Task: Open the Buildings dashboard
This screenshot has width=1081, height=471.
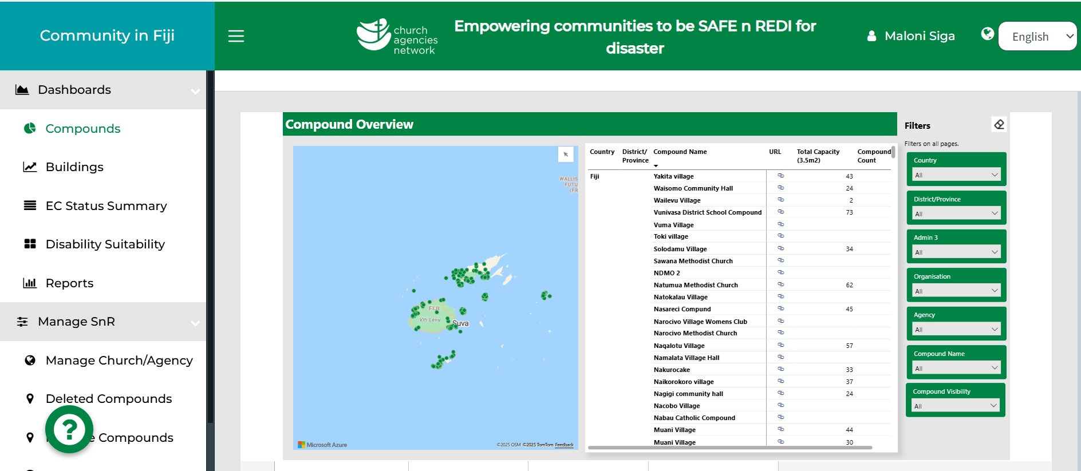Action: pos(74,167)
